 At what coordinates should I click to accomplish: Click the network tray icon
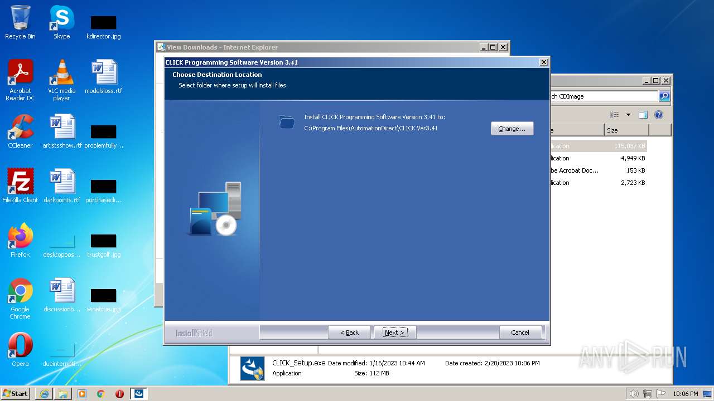[648, 394]
